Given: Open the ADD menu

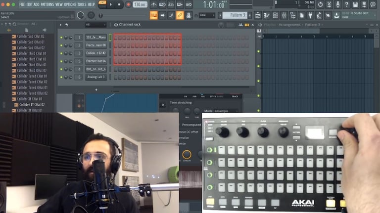Looking at the screenshot, I should tap(36, 4).
